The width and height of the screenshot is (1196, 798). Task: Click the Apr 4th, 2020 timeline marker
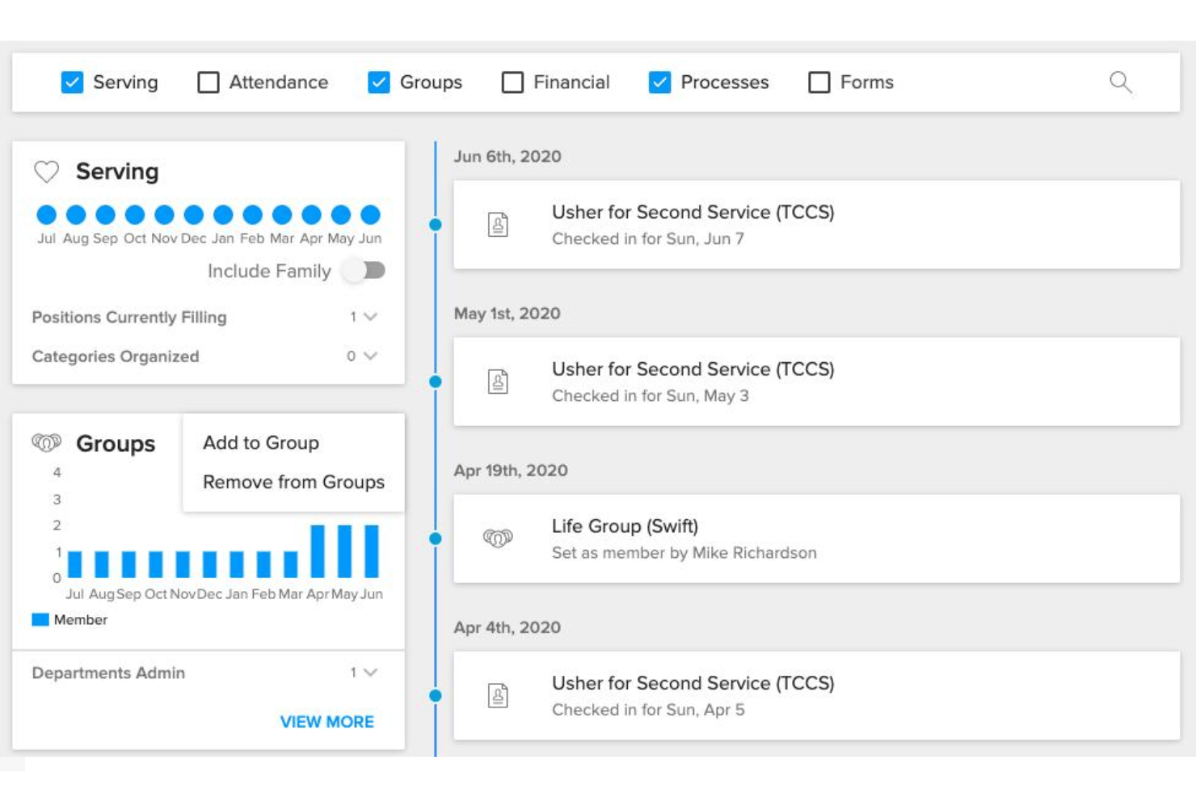click(436, 695)
